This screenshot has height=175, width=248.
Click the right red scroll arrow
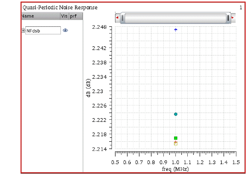(x=233, y=18)
